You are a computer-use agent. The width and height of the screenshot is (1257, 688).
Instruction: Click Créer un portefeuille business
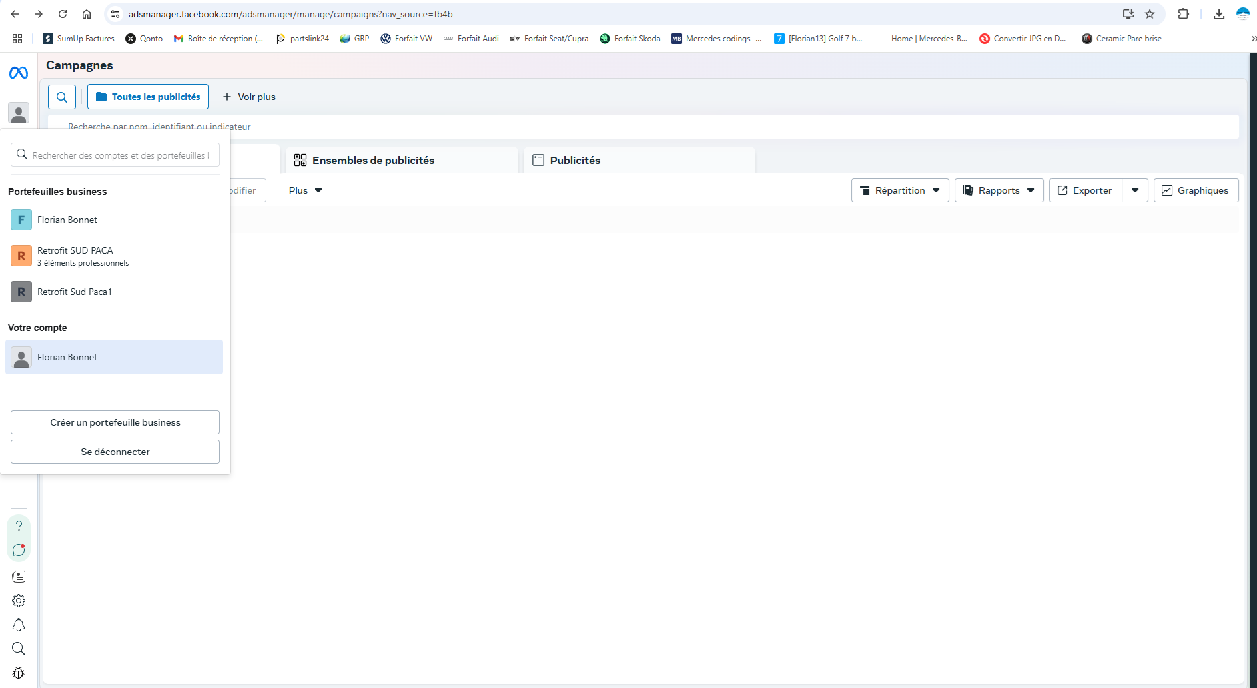pos(115,422)
